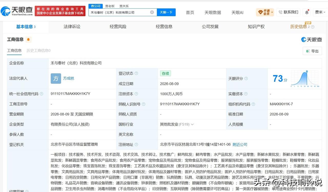Click help icon next to 组织机构代码
This screenshot has width=328, height=192.
tap(253, 104)
